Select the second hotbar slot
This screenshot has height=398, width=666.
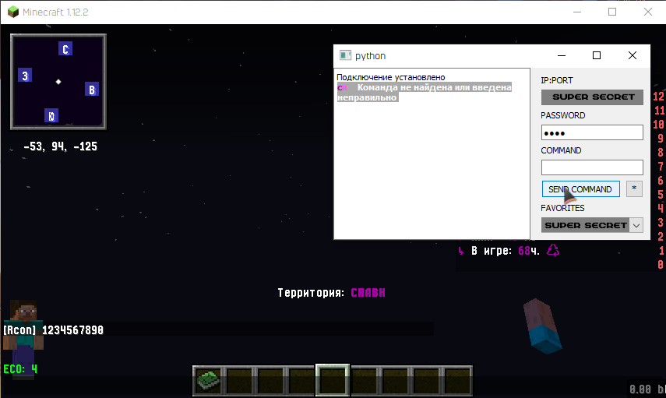(x=239, y=380)
